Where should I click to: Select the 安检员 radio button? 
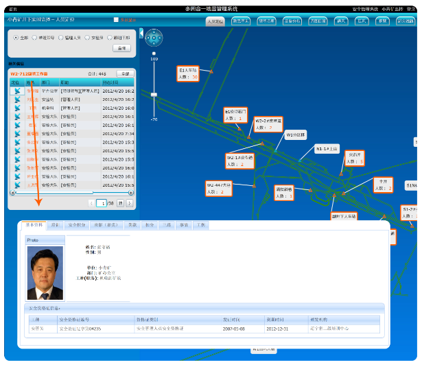(87, 38)
